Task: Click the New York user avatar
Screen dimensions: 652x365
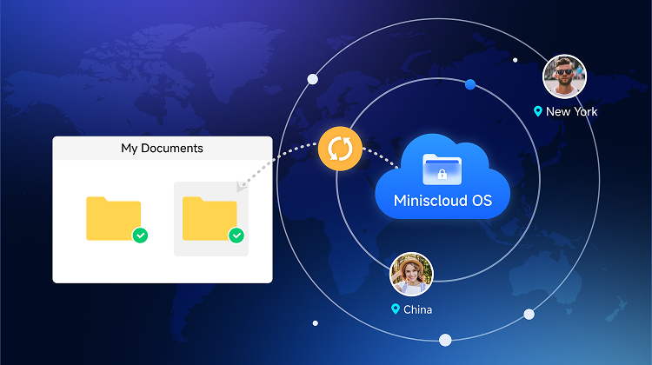Action: [x=564, y=76]
